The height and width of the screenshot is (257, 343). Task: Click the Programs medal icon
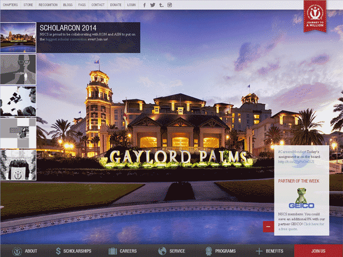209,251
